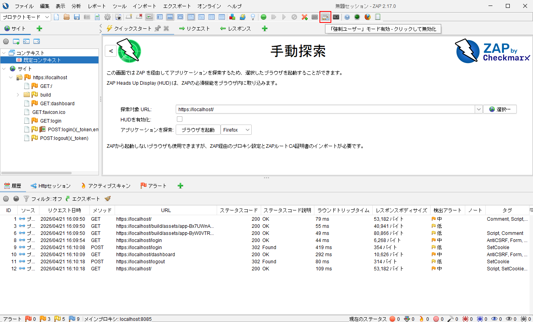Collapse the Contexts tree node
This screenshot has height=322, width=533.
(x=4, y=53)
